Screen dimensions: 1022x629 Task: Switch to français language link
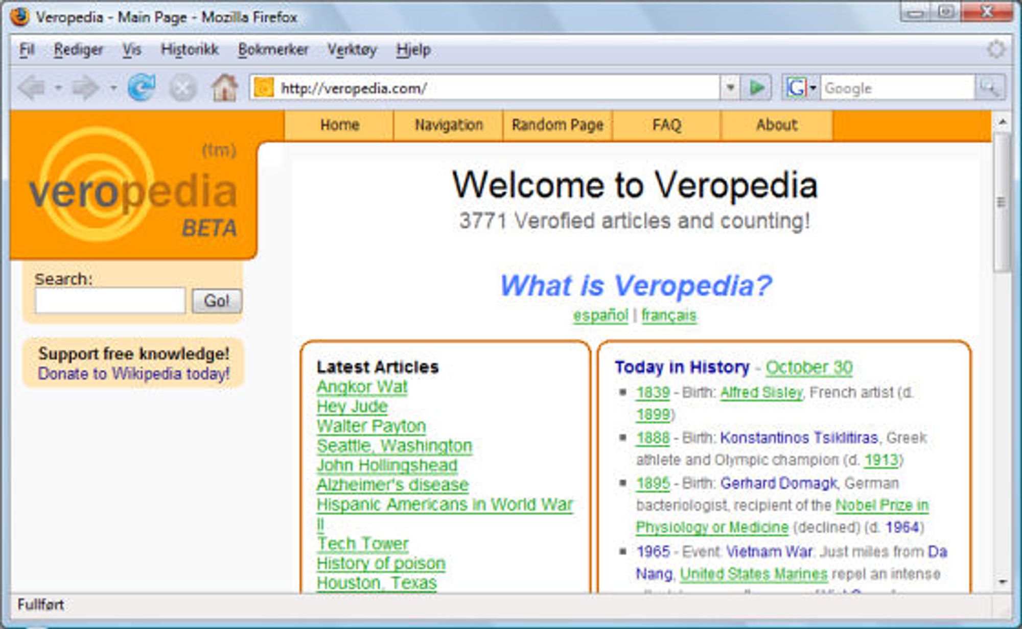[x=669, y=316]
